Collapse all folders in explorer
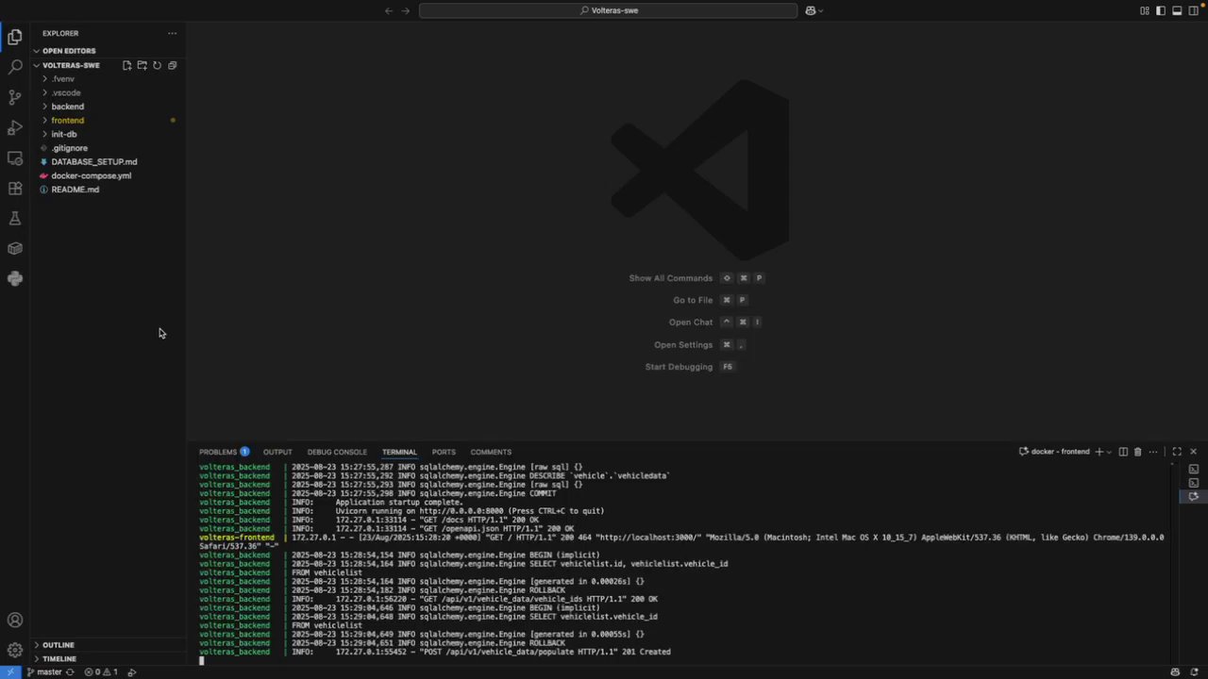 [x=172, y=65]
